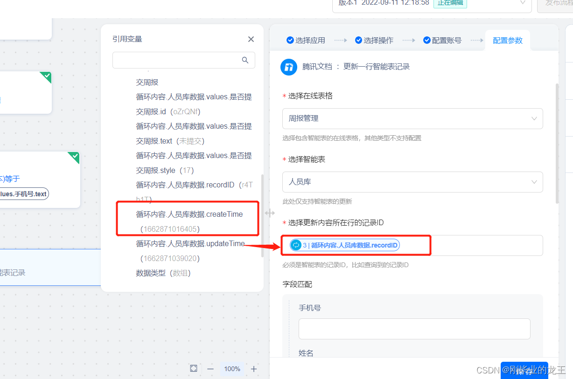Viewport: 573px width, 379px height.
Task: Click the parameter form scrollbar
Action: pyautogui.click(x=557, y=143)
